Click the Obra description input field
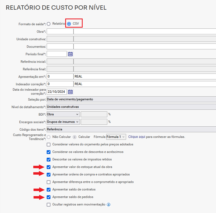The width and height of the screenshot is (216, 213). point(145,32)
